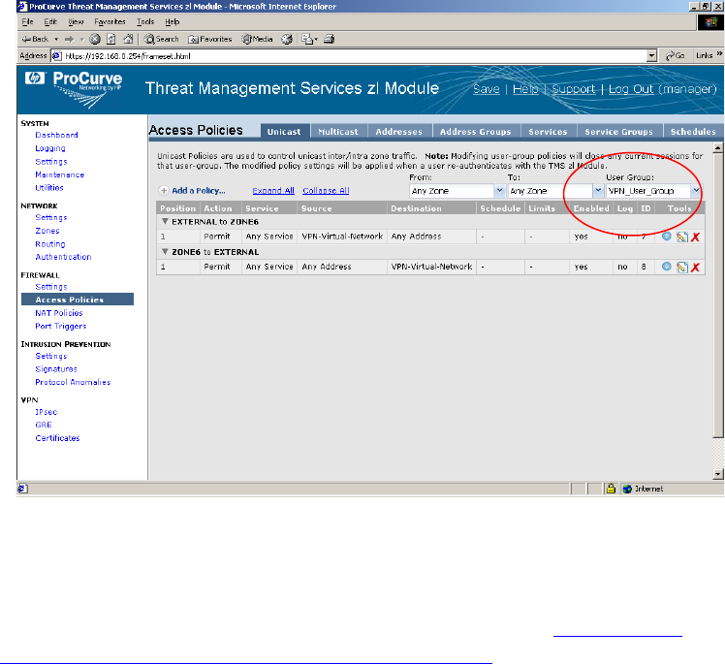Click the Expand All link
The height and width of the screenshot is (664, 725).
(x=273, y=191)
